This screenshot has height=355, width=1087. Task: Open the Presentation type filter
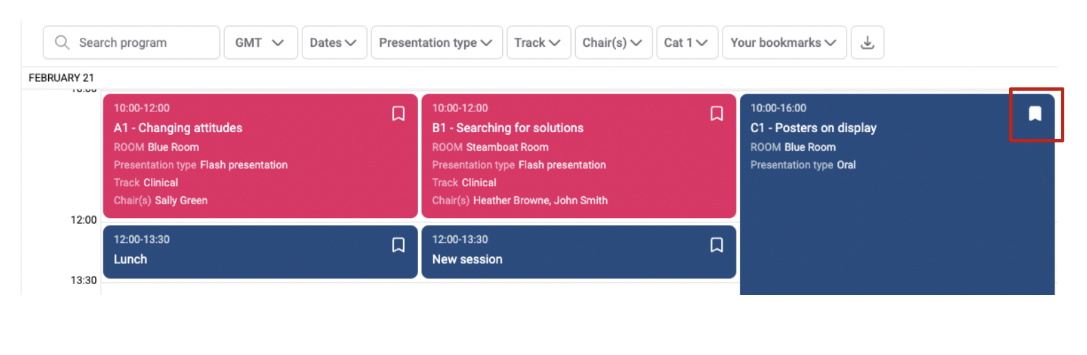[437, 43]
